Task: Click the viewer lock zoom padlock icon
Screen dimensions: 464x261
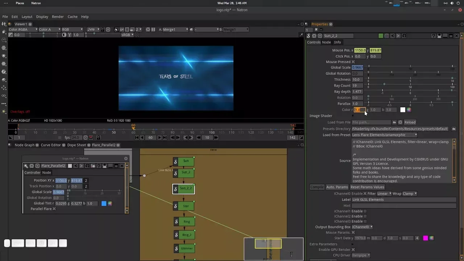Action: pos(103,29)
